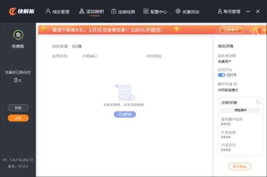
Task: Click the 账号管理 user icon
Action: tap(220, 11)
